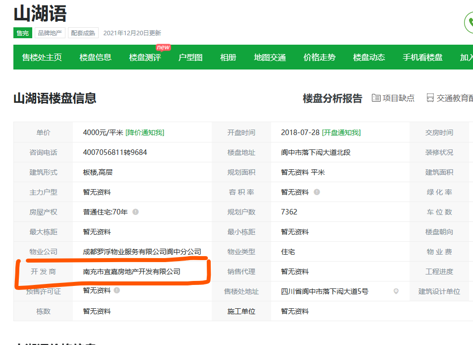
Task: Click the 主力户型 row label
Action: pos(43,192)
